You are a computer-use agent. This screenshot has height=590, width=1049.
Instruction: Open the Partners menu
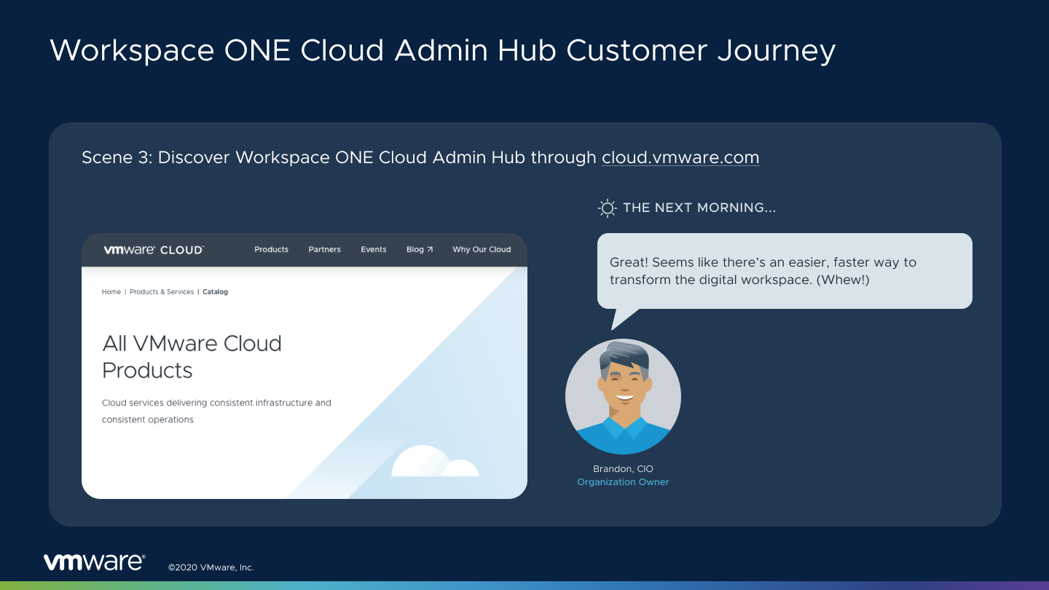tap(324, 249)
